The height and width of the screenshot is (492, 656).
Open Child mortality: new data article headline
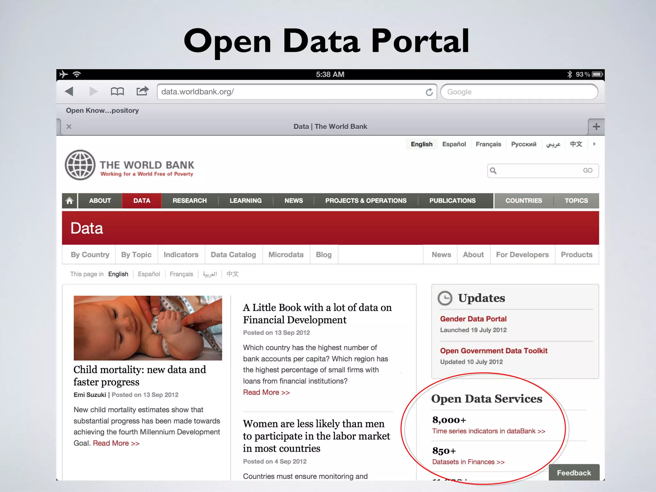[140, 376]
